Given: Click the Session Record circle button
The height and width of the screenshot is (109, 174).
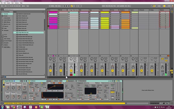Looking at the screenshot, I should 77,6.
